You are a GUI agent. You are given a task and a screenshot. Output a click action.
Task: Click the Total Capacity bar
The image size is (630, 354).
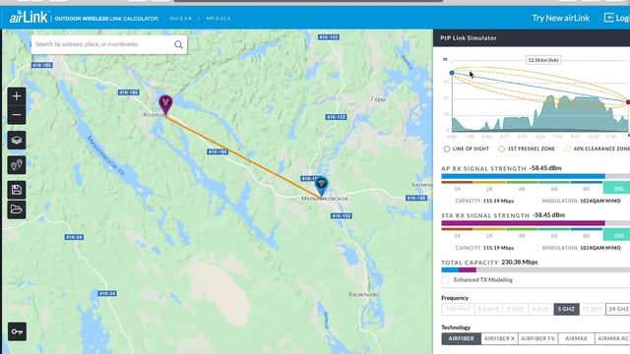[535, 270]
